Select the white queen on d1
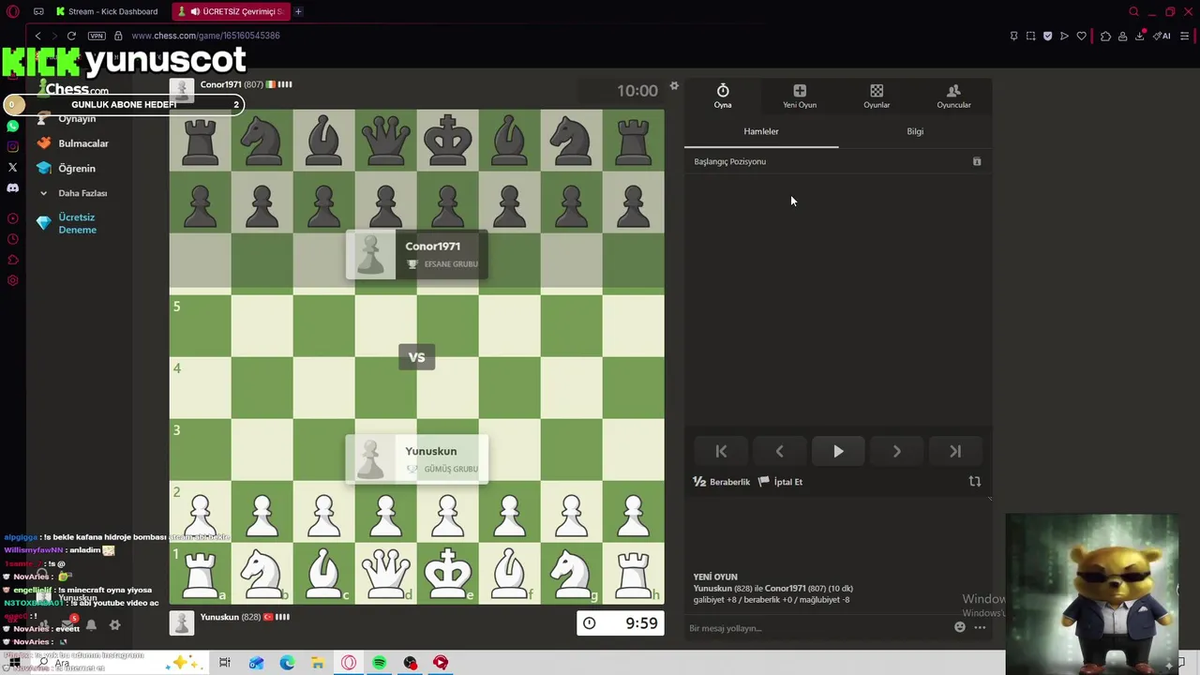The height and width of the screenshot is (675, 1200). point(385,574)
